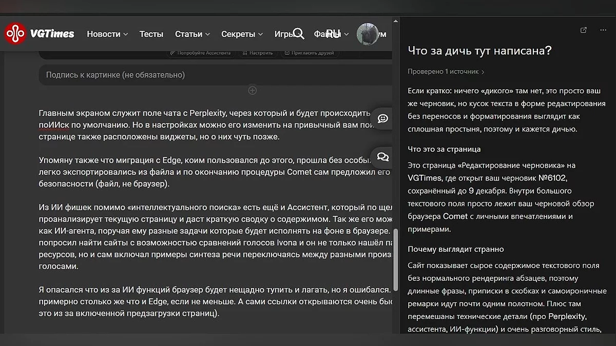Click the VGTimes red logo icon

pyautogui.click(x=15, y=34)
